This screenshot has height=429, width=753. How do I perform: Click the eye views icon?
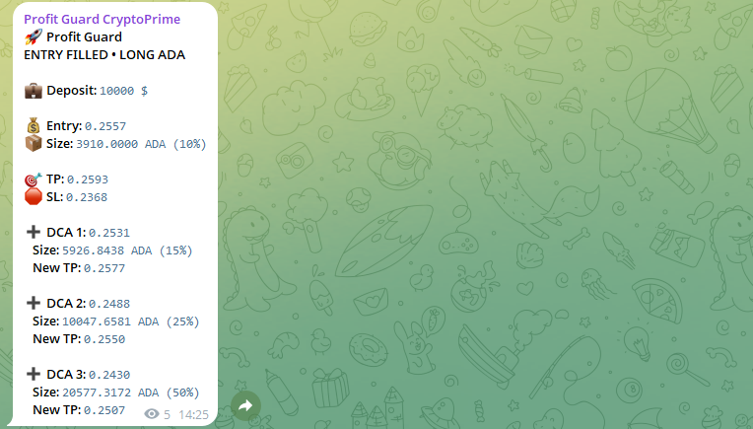[152, 414]
